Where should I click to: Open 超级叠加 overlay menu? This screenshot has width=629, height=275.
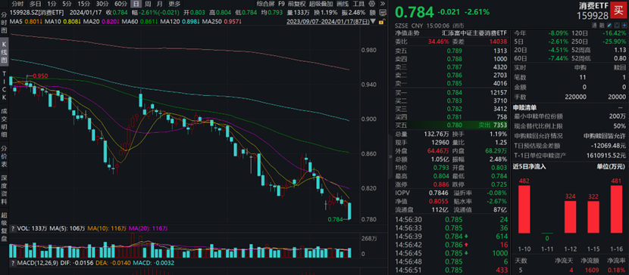coord(320,4)
